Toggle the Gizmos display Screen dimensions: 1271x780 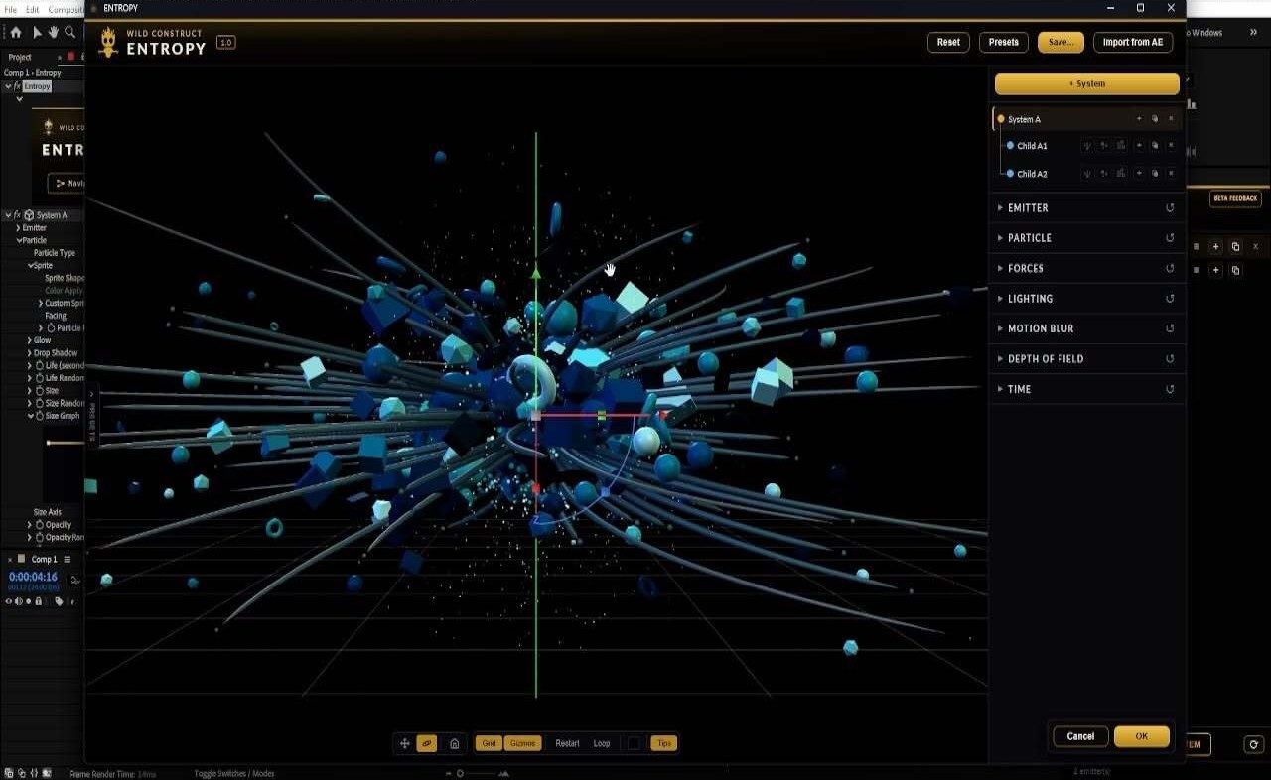pyautogui.click(x=522, y=743)
